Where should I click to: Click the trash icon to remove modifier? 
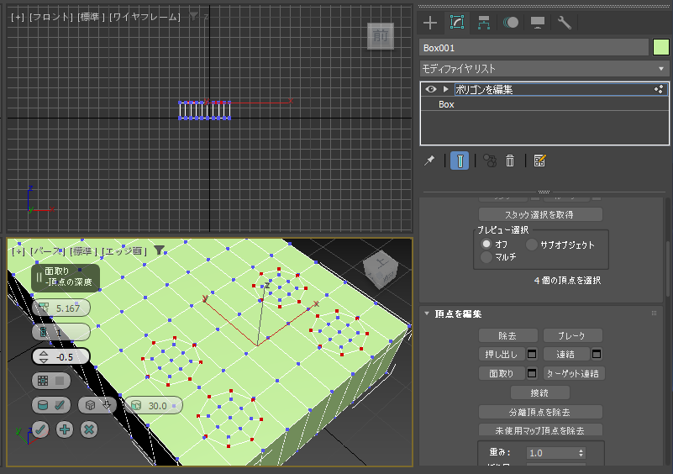[510, 161]
